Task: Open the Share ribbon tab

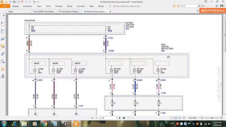Action: [70, 6]
